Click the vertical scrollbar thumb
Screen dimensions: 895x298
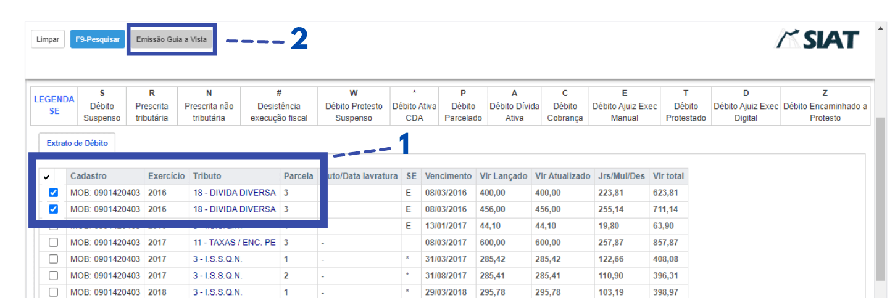point(881,203)
